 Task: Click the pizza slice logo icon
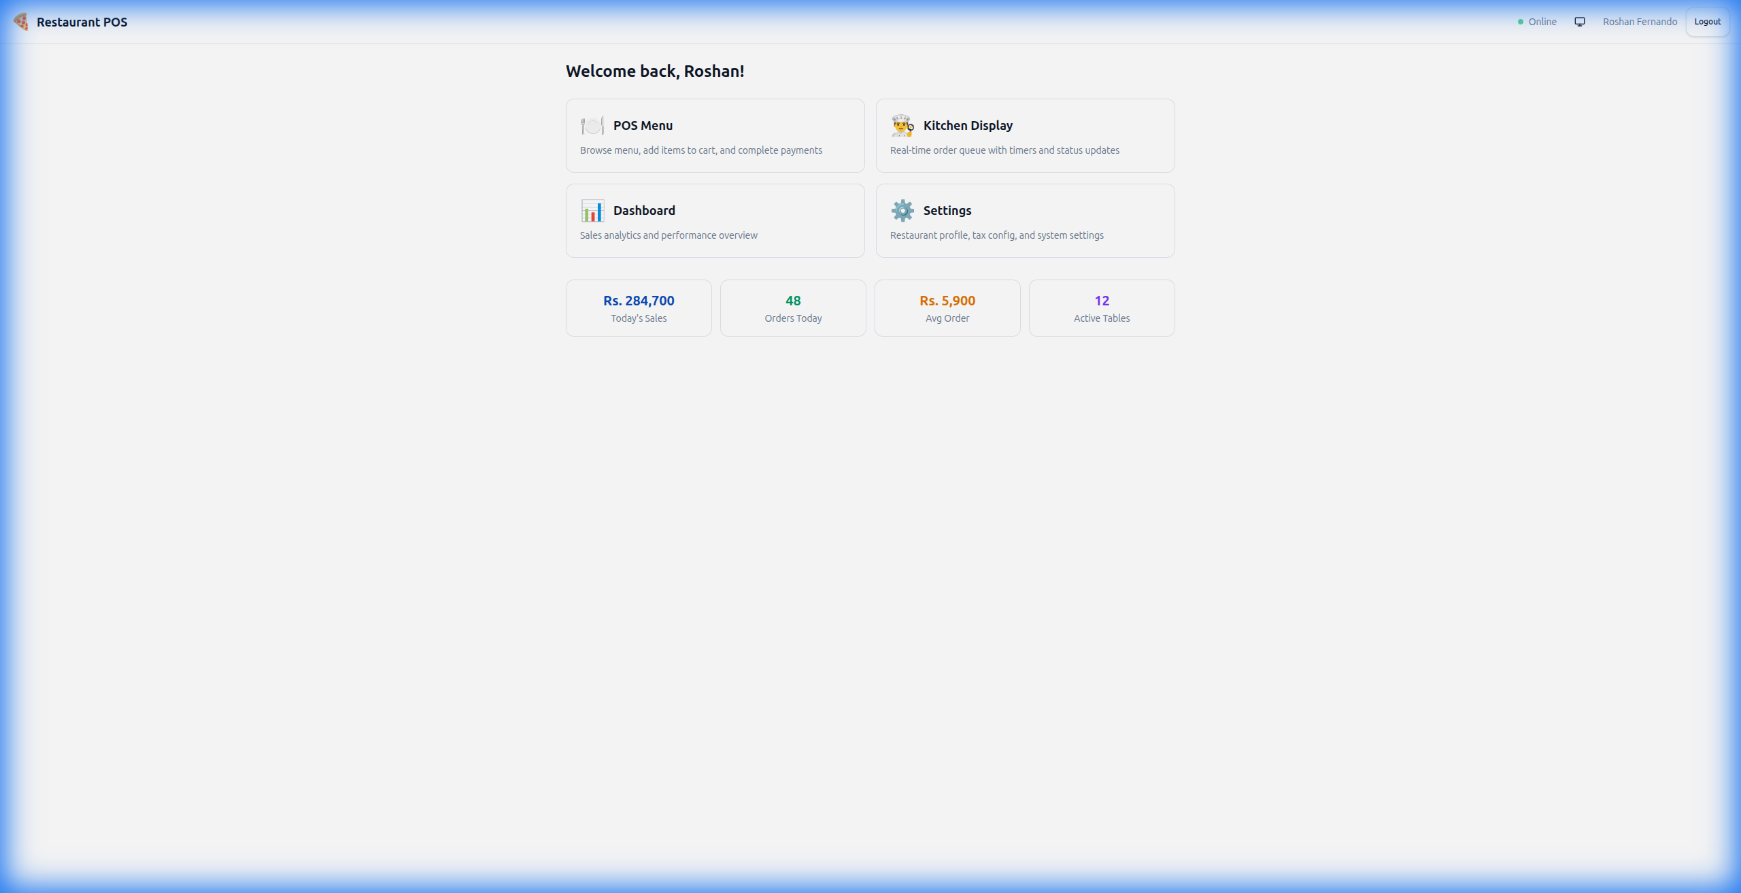click(x=20, y=21)
